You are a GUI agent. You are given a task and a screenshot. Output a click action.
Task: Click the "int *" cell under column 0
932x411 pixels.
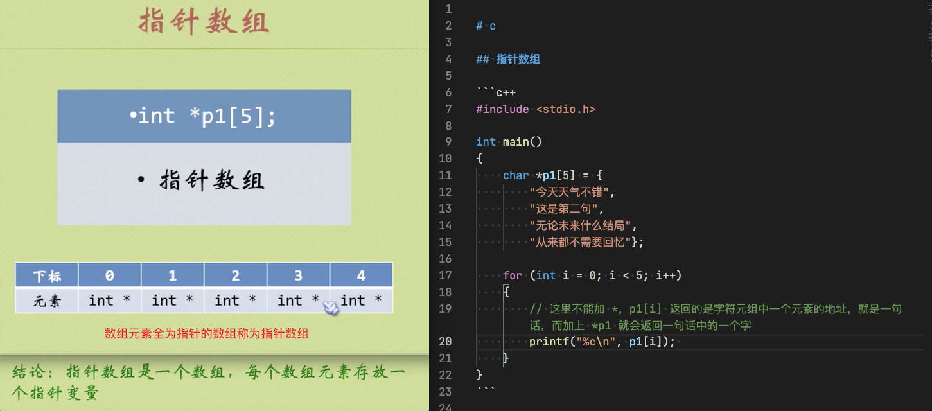[110, 301]
